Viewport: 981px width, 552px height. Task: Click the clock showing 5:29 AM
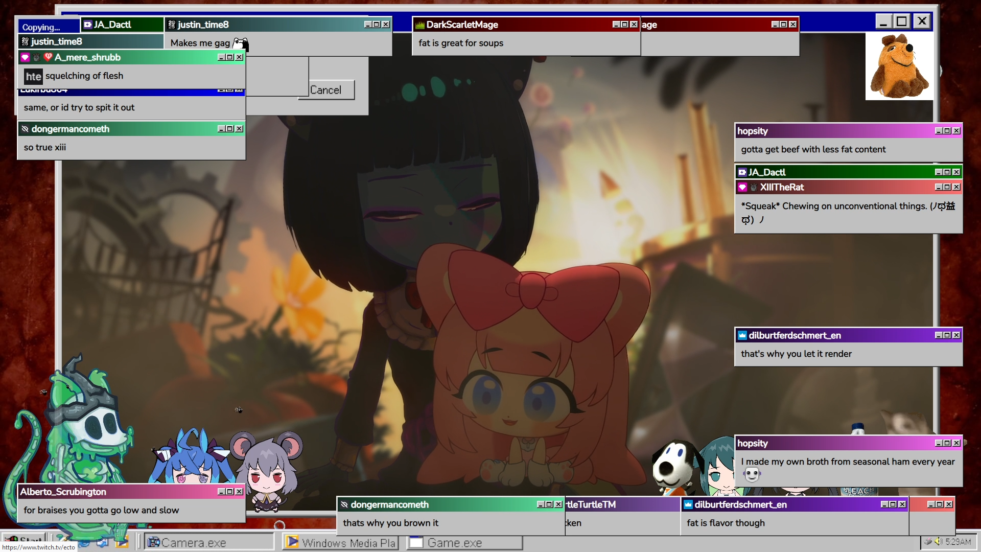(957, 542)
